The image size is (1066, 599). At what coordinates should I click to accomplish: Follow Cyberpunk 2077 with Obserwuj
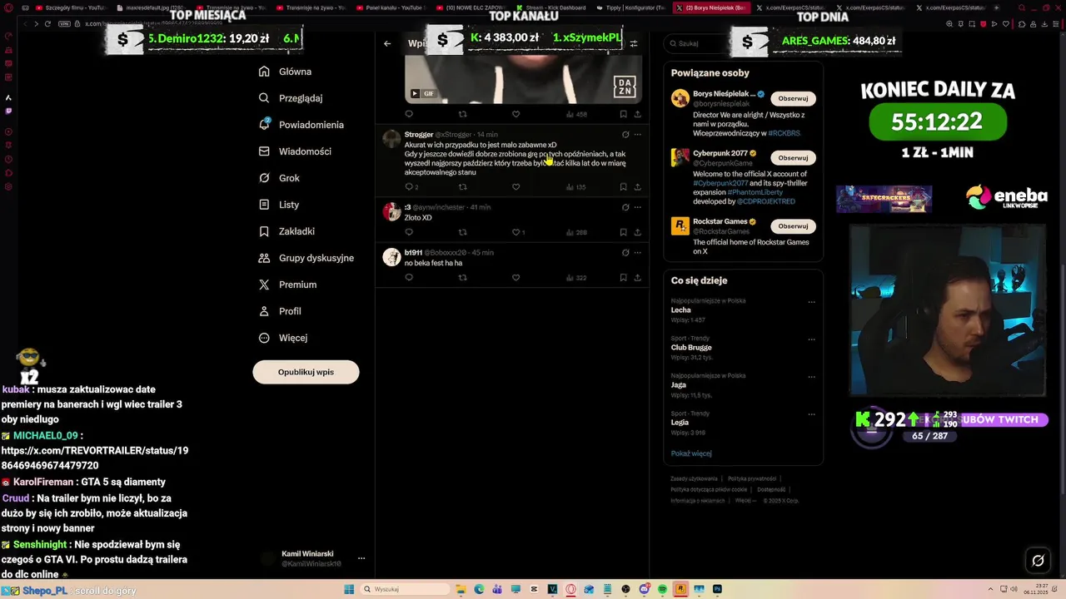pyautogui.click(x=793, y=158)
